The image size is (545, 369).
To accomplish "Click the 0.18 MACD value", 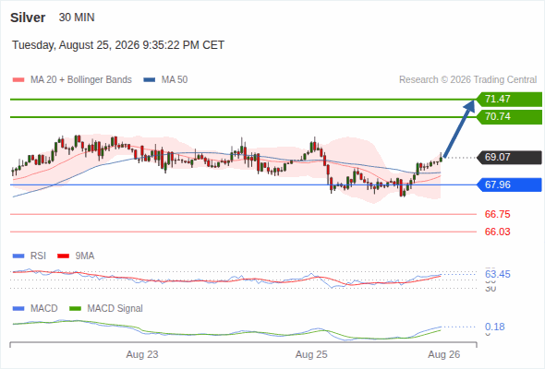I will 495,327.
